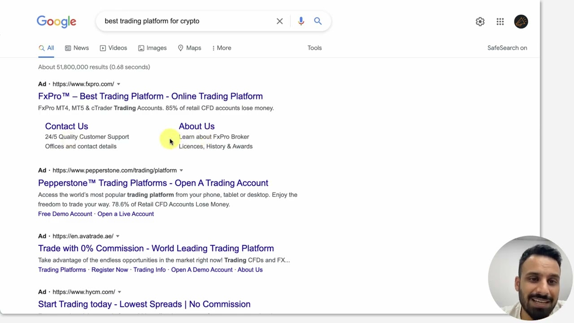Image resolution: width=574 pixels, height=323 pixels.
Task: Clear the search query with X icon
Action: [279, 21]
